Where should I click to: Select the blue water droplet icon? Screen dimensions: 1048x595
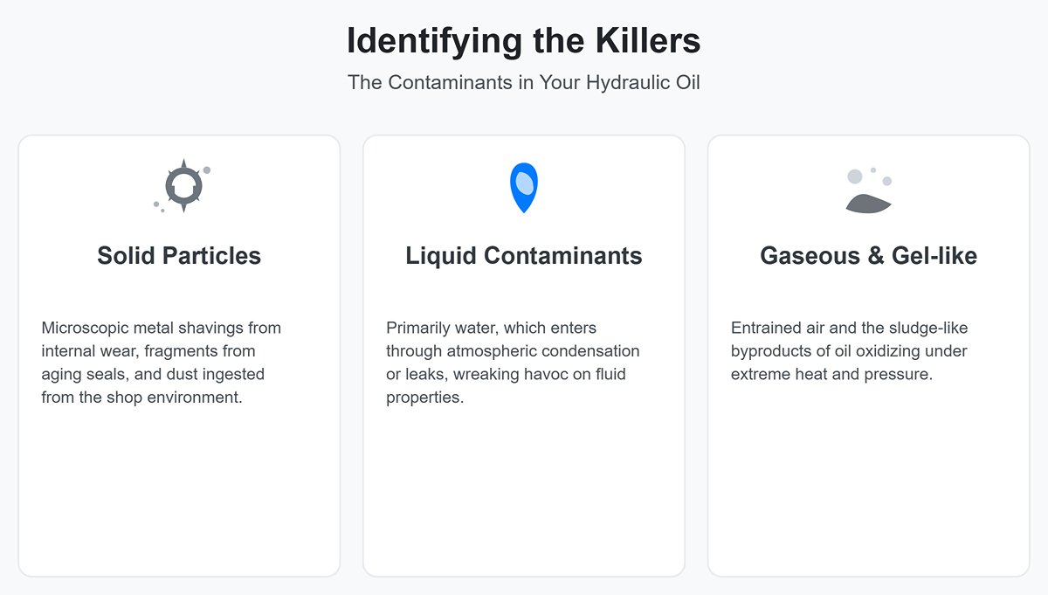pos(524,185)
